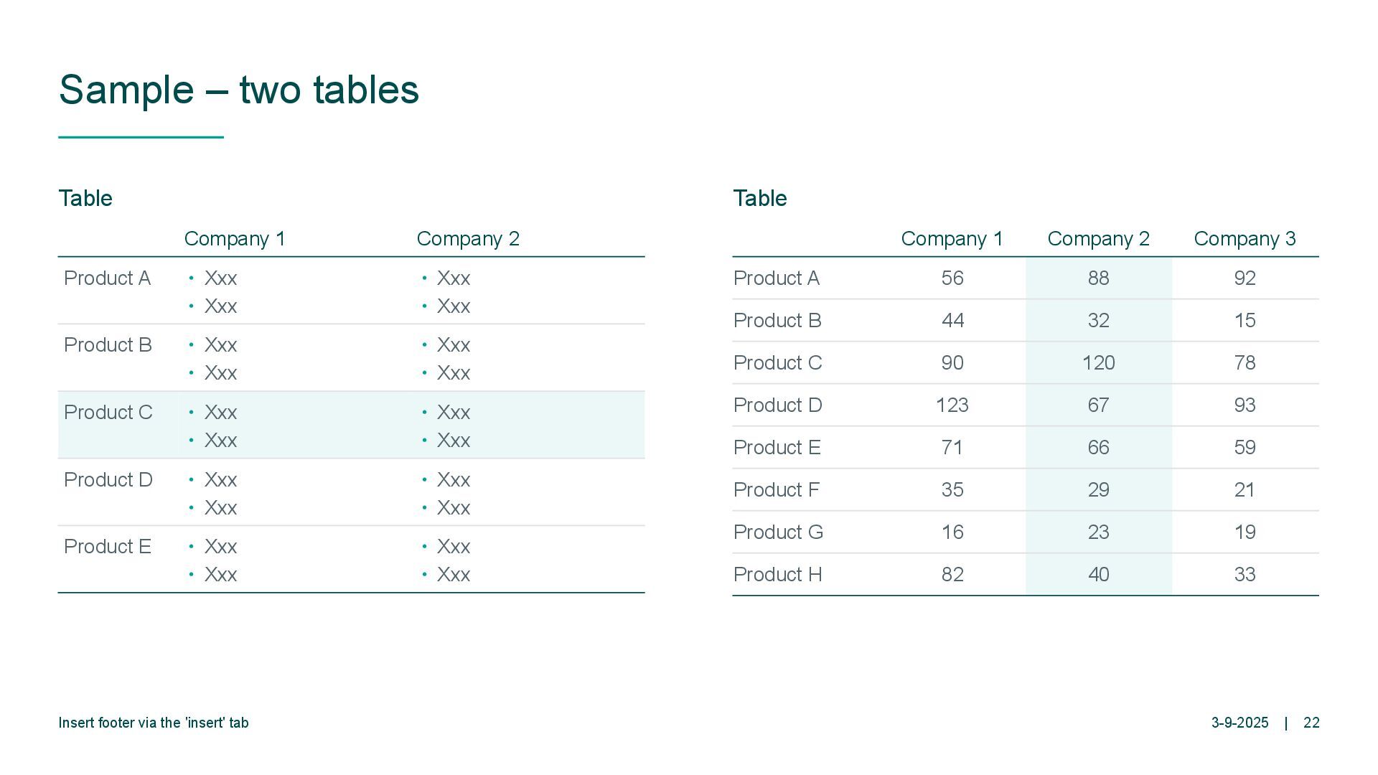Select the date '3-9-2025' in the footer

point(1239,723)
